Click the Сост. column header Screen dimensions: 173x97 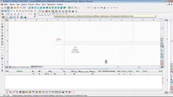click(x=145, y=71)
